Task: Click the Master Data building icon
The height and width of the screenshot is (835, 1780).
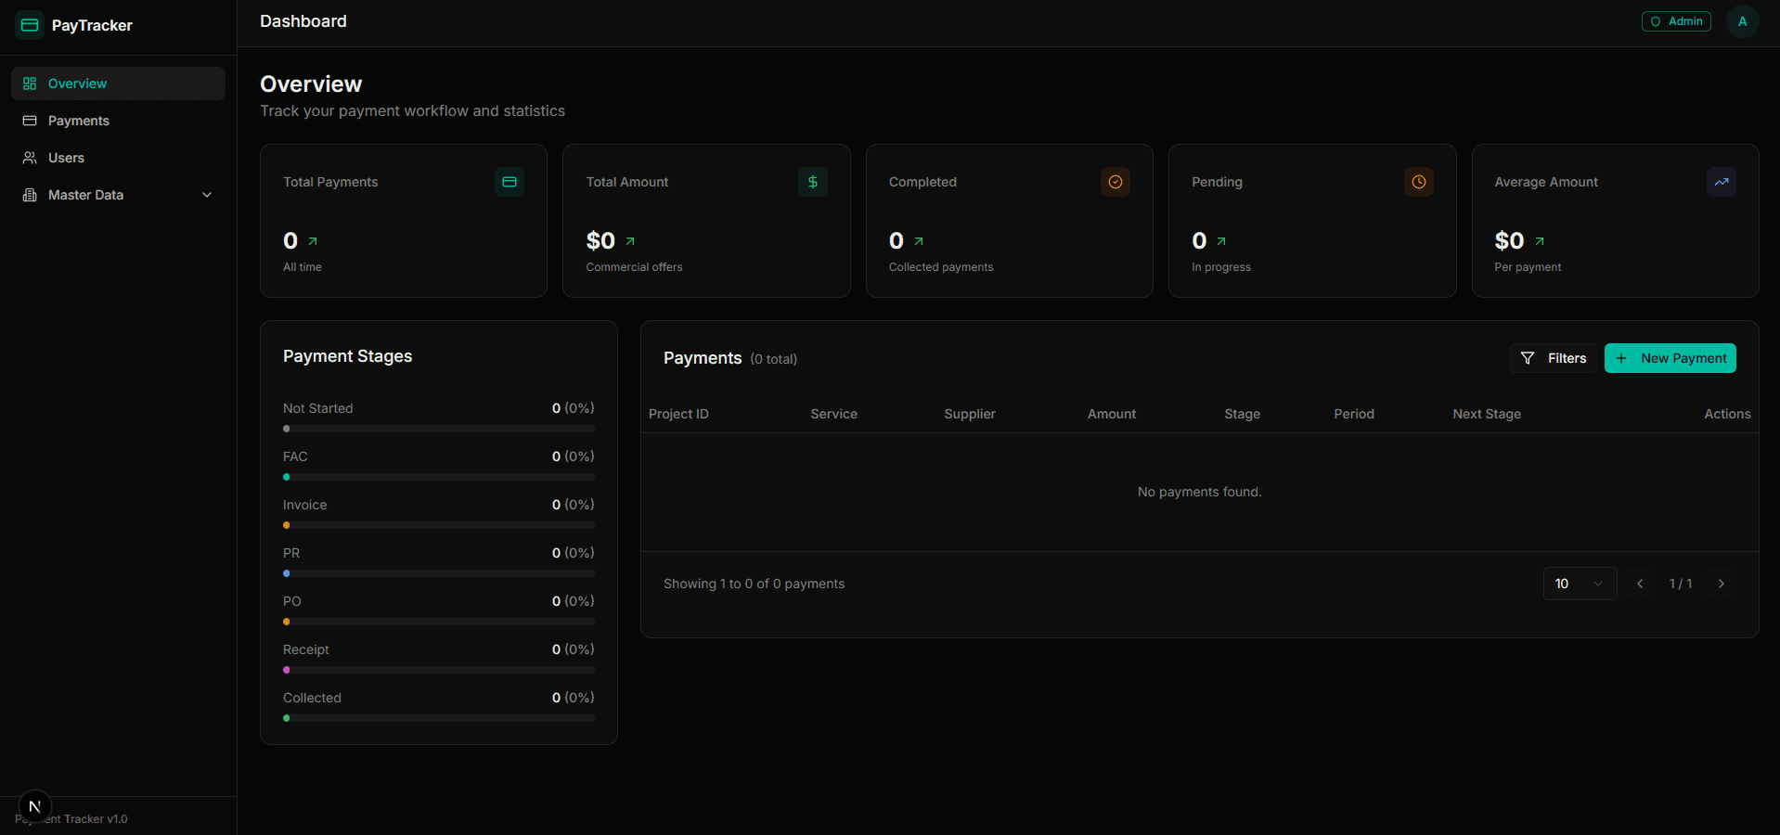Action: [x=30, y=195]
